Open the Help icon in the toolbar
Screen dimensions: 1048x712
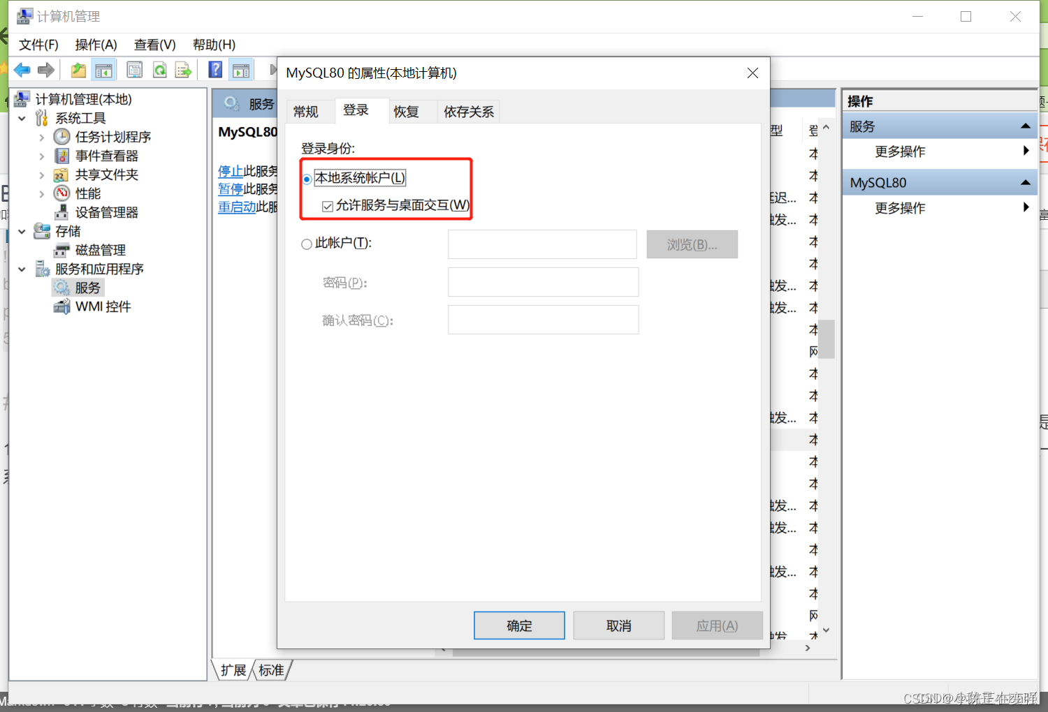[214, 70]
